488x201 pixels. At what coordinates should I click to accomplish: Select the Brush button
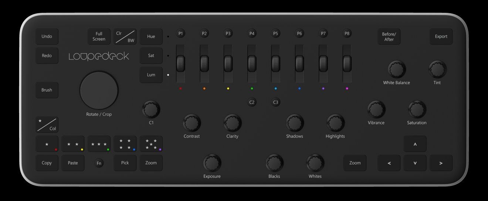(x=47, y=90)
